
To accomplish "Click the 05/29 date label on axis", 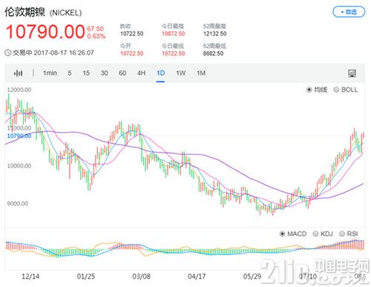I will [x=252, y=277].
